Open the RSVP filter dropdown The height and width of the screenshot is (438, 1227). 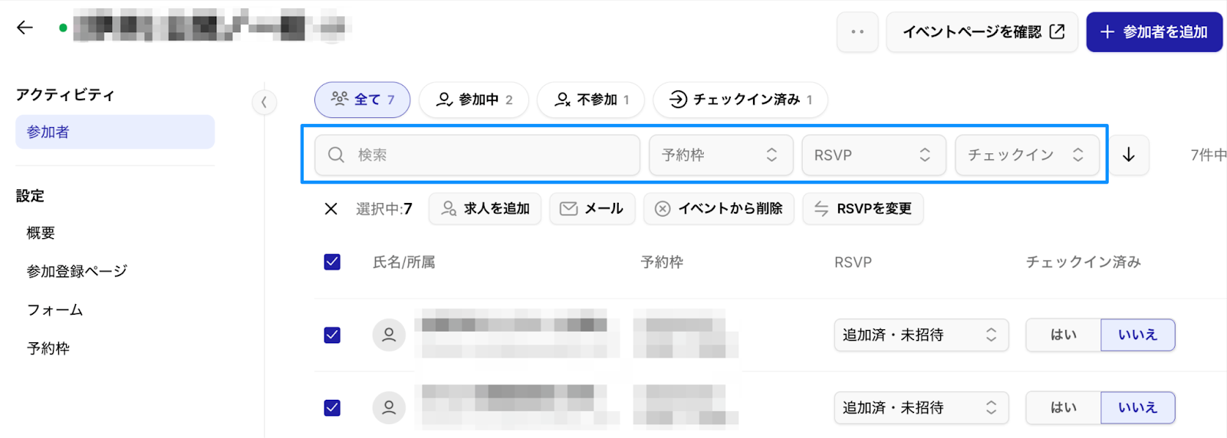(873, 155)
